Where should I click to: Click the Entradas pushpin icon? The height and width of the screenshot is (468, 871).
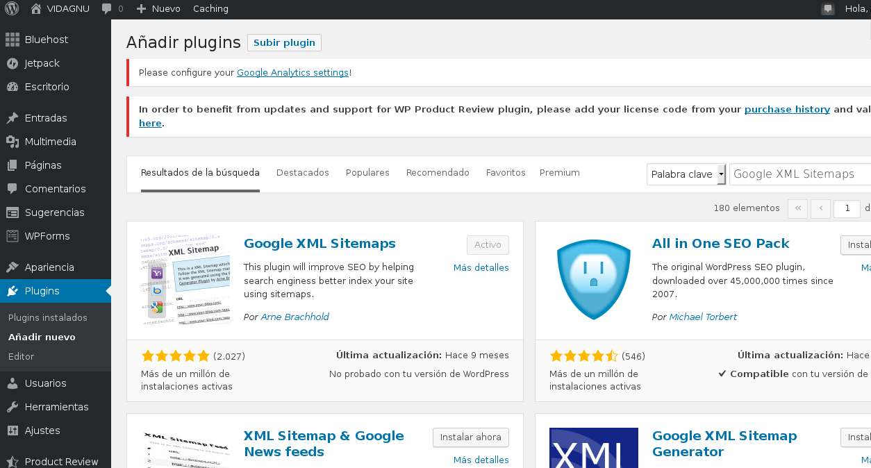point(13,118)
